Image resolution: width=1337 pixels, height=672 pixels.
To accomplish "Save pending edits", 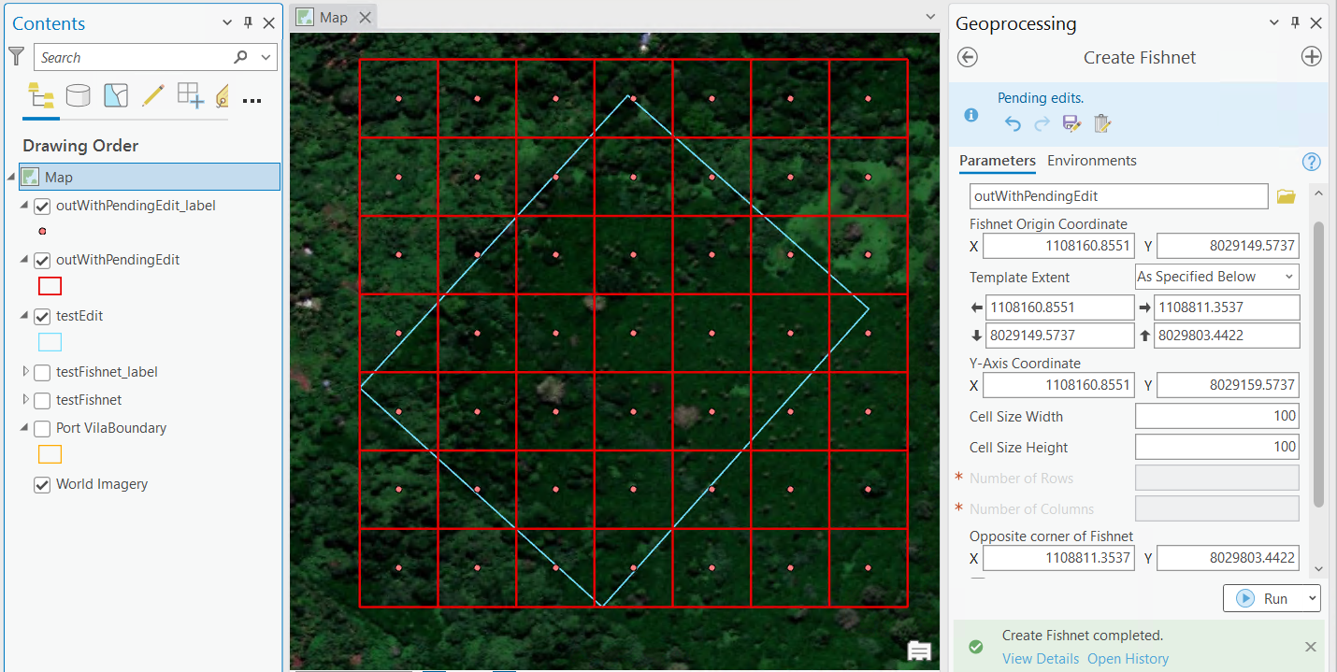I will 1072,122.
